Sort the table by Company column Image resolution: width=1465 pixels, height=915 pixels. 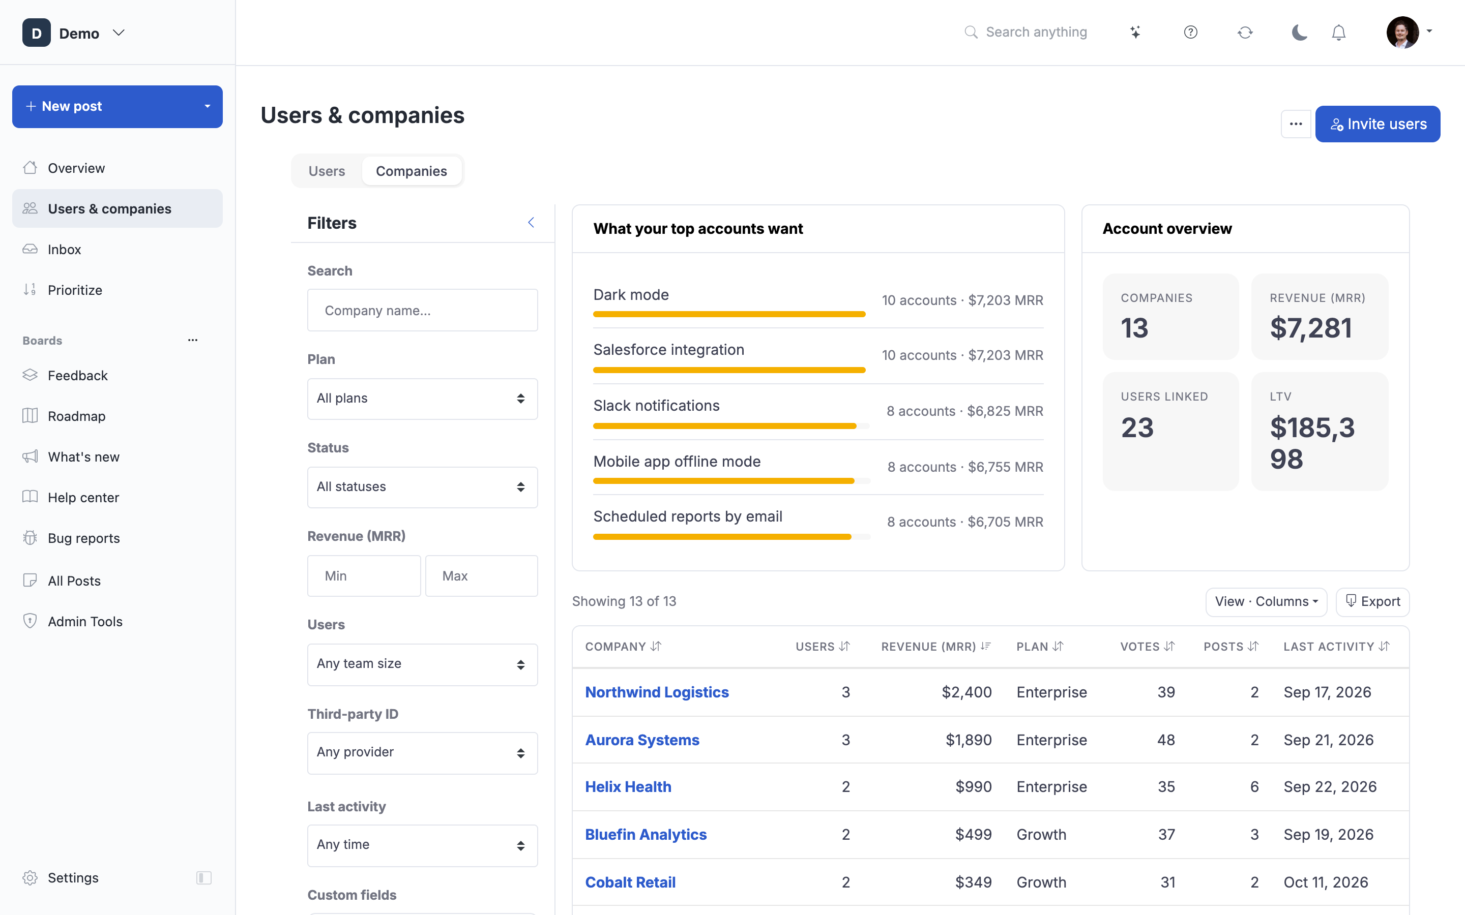[x=623, y=646]
